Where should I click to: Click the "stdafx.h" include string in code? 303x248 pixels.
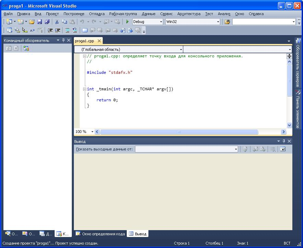tap(121, 72)
